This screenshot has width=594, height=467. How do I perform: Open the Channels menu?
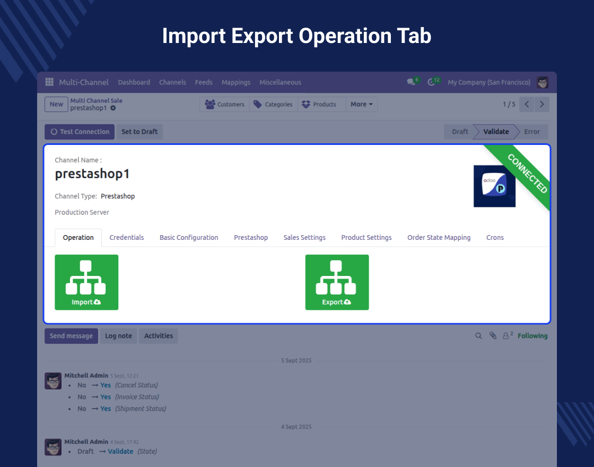172,82
